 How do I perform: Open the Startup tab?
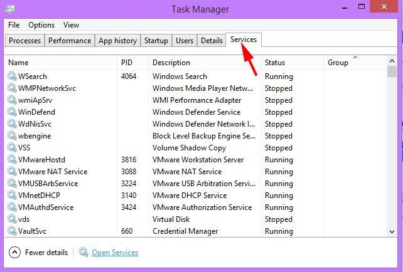point(156,41)
